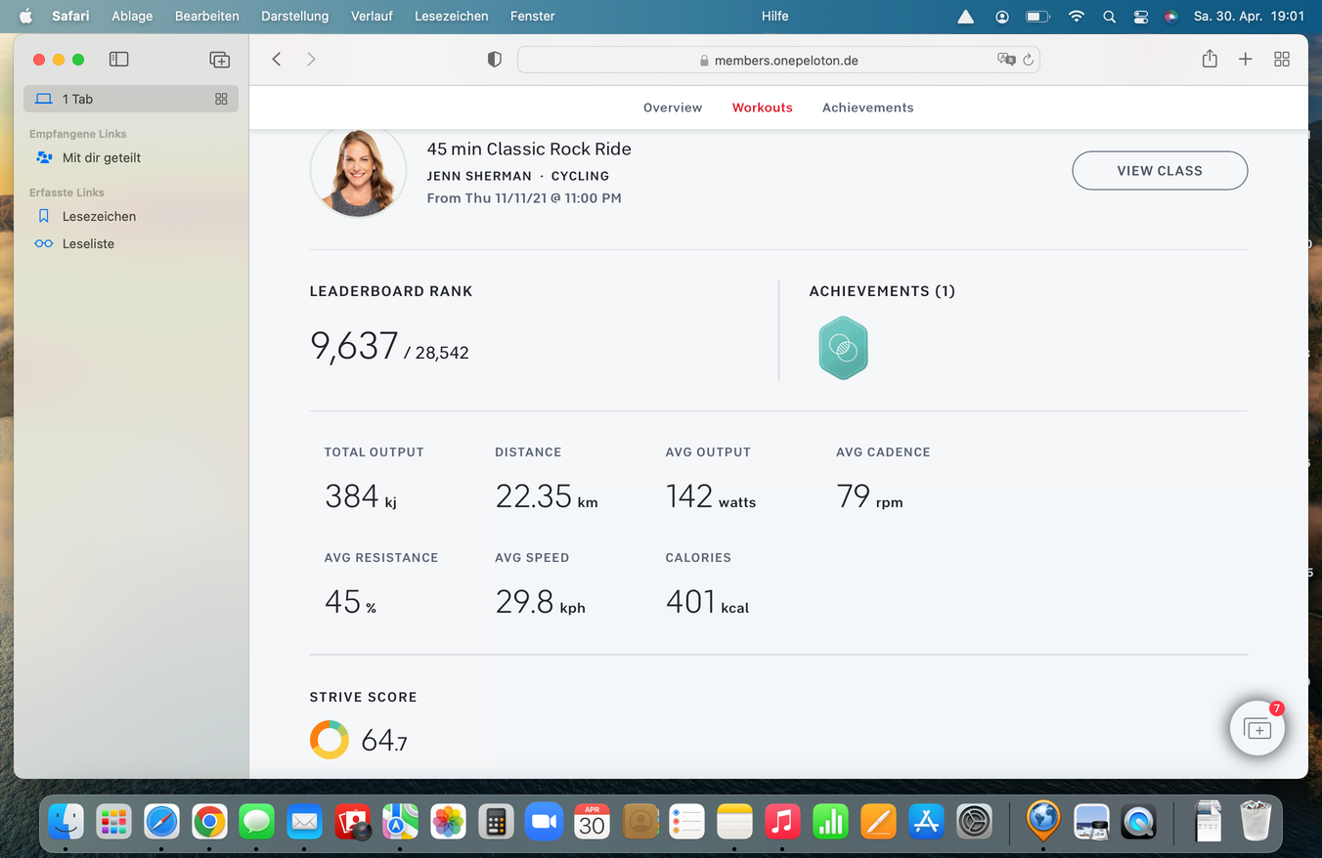Click the tab grid icon beside 1 Tab
Image resolution: width=1322 pixels, height=858 pixels.
pyautogui.click(x=221, y=99)
